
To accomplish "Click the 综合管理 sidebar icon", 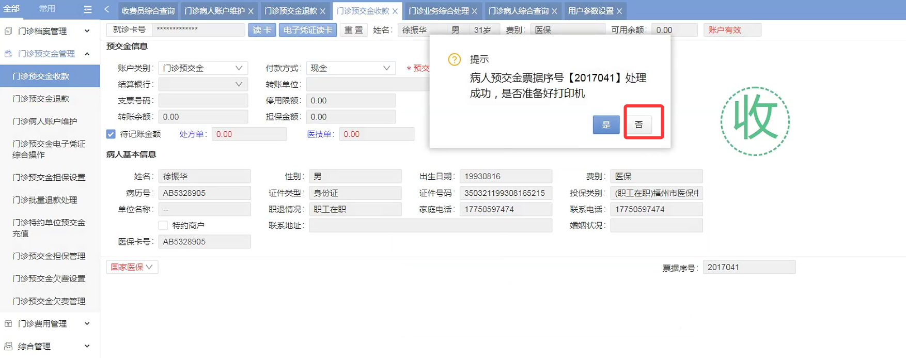I will [8, 346].
